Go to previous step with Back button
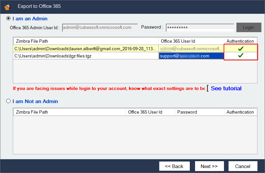 coord(174,166)
